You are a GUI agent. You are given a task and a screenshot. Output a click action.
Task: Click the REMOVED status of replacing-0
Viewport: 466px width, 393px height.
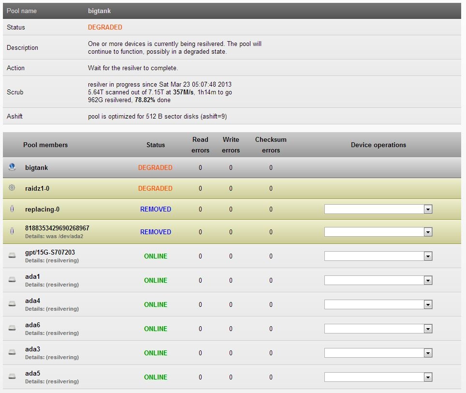(x=156, y=209)
